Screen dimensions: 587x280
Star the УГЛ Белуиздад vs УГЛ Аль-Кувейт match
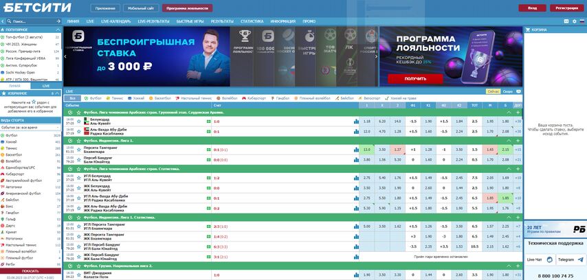[x=78, y=178]
